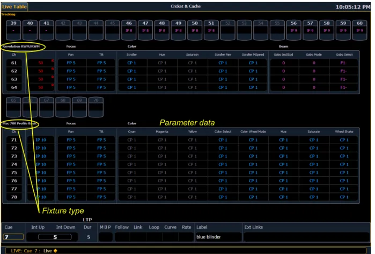Select channel 73 row number
Screen dimensions: 375x254
[14, 156]
